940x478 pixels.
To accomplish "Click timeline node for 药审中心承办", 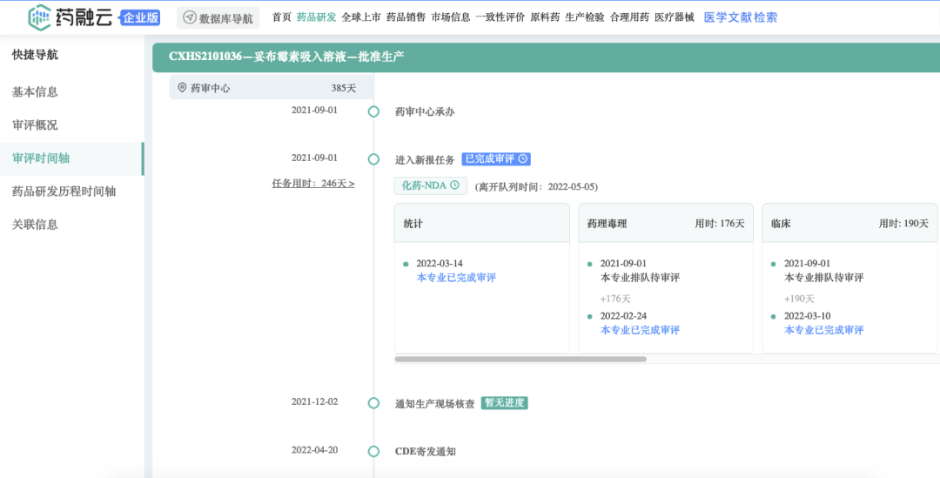I will pyautogui.click(x=373, y=111).
